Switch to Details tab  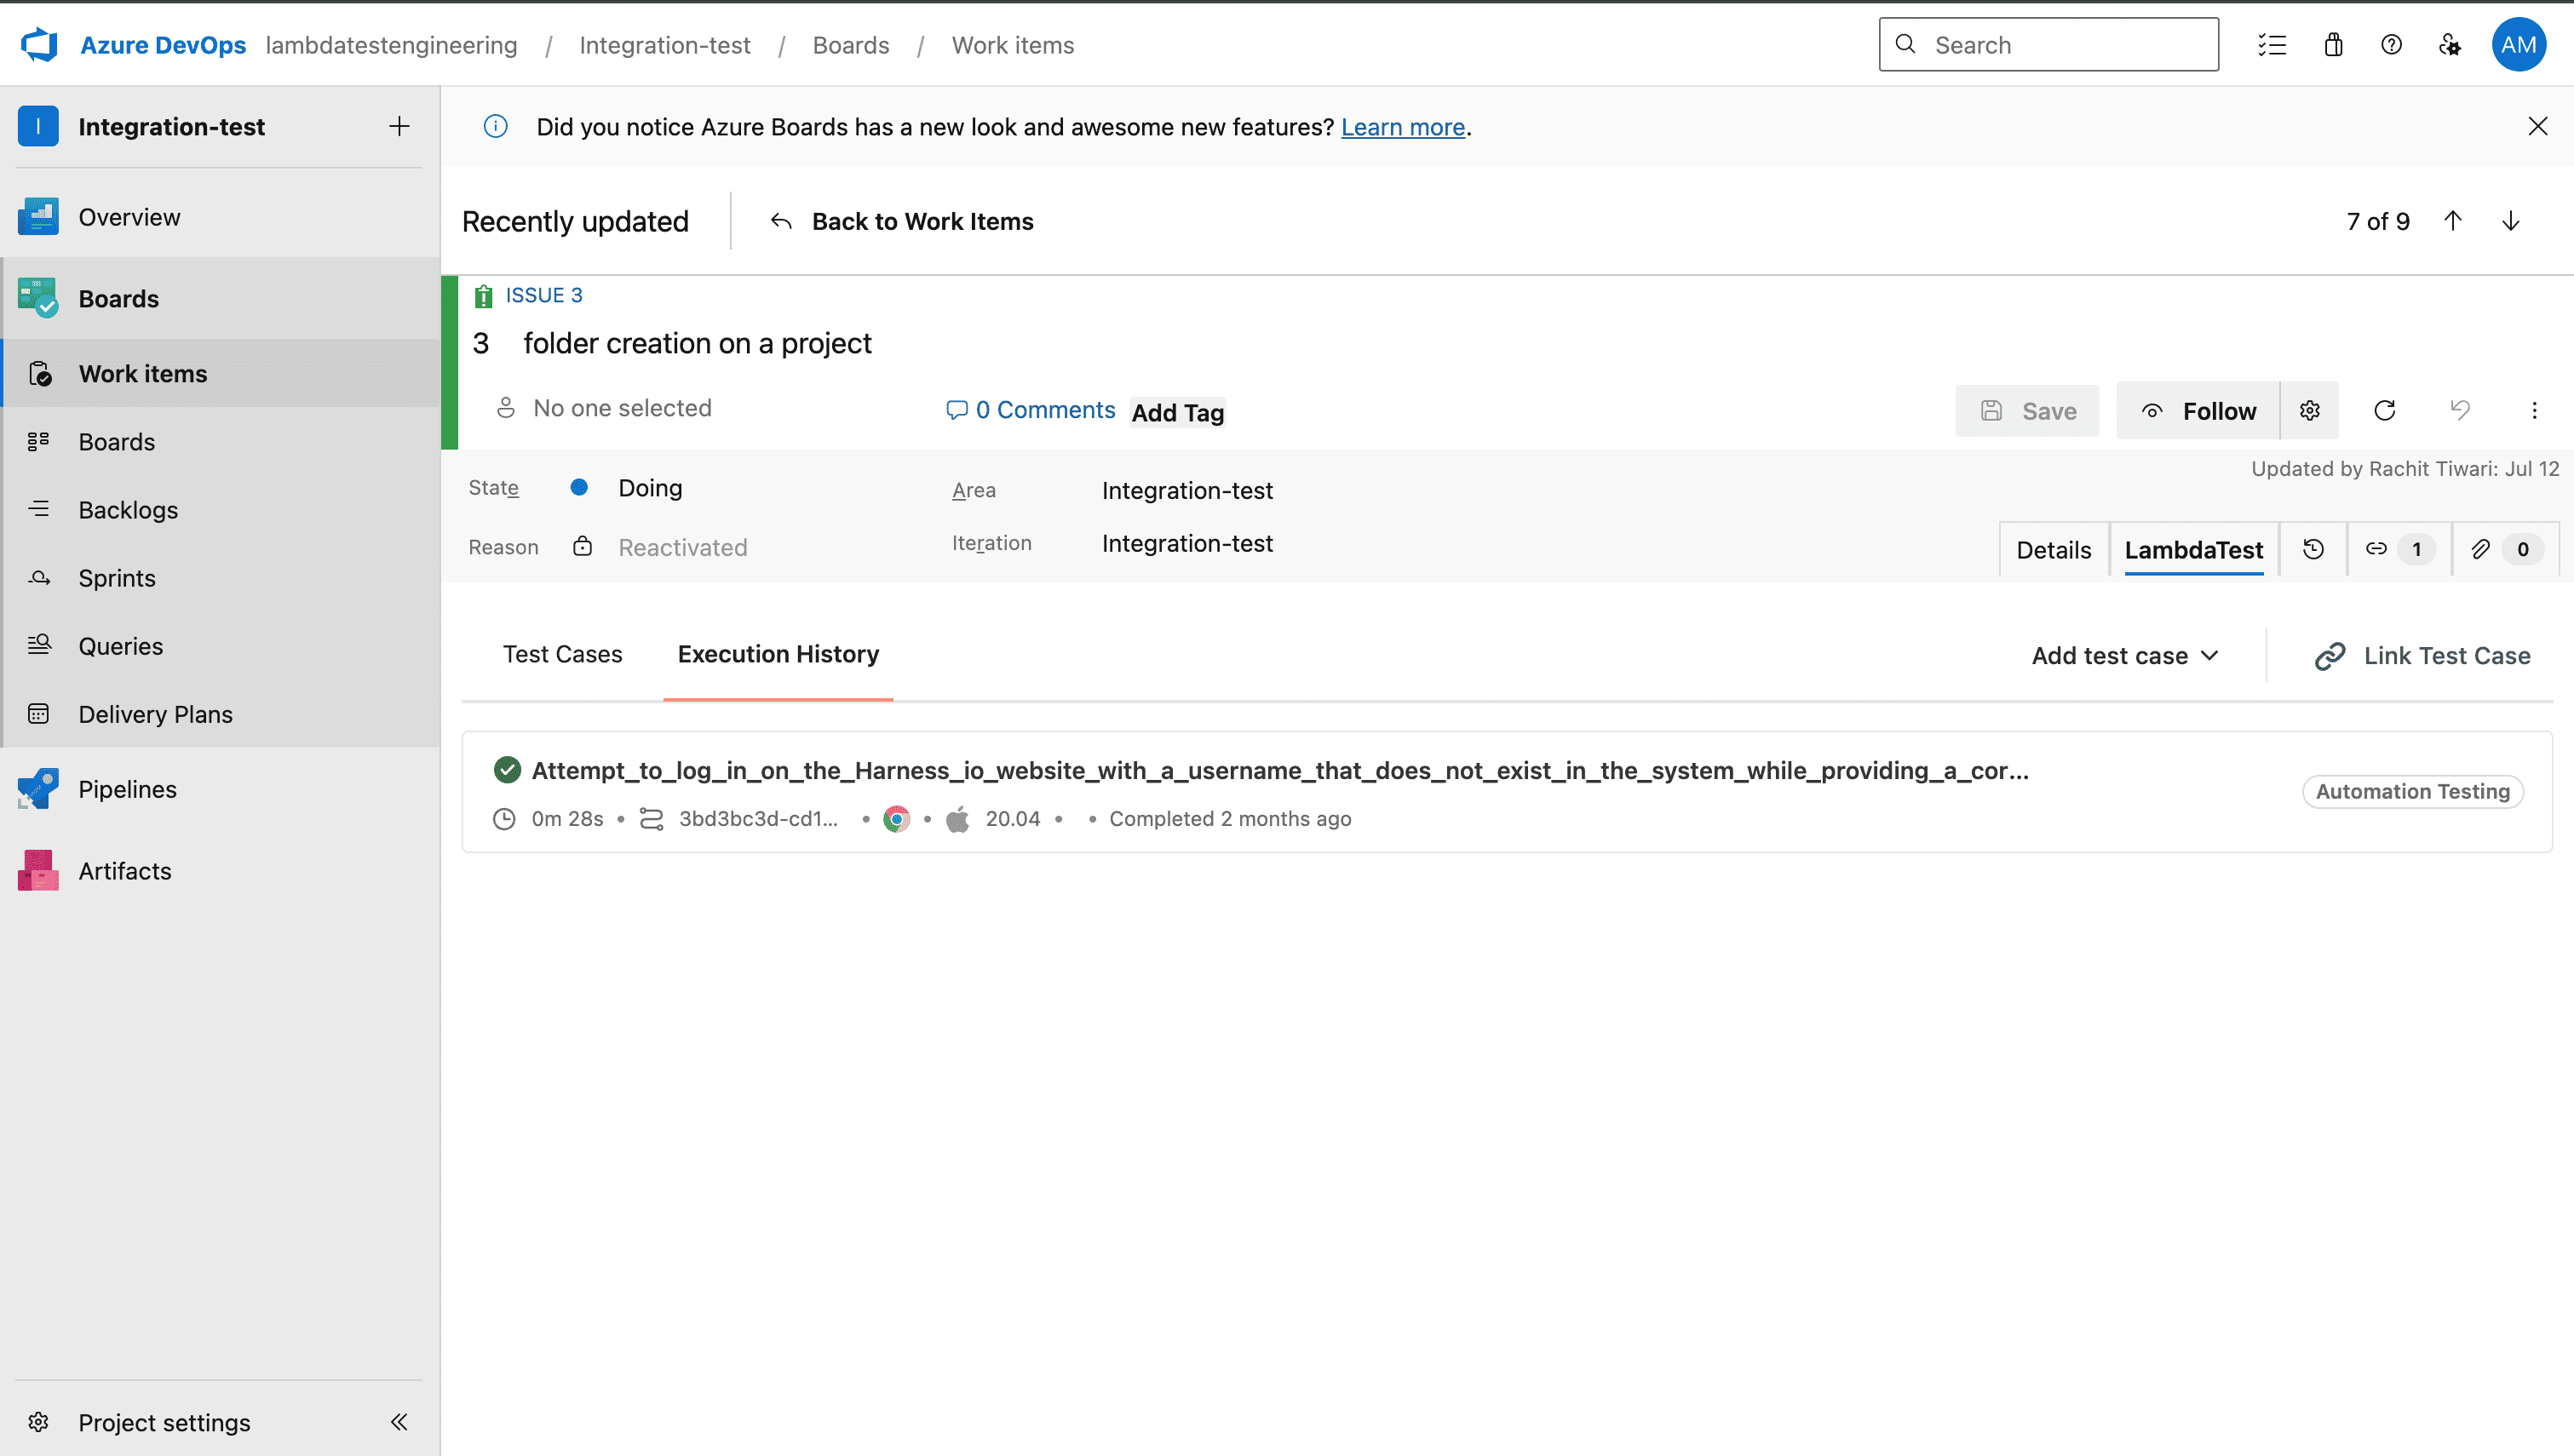(x=2053, y=549)
